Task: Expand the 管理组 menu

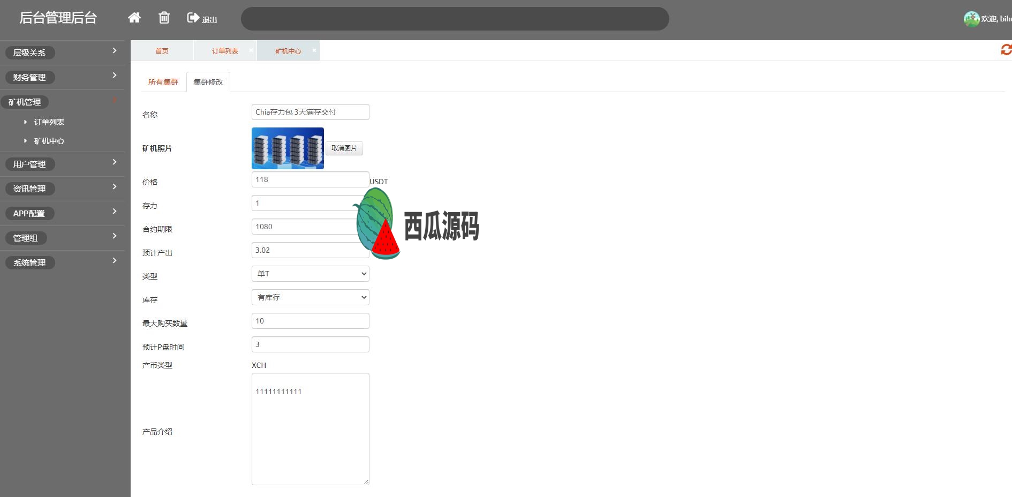Action: pyautogui.click(x=62, y=238)
